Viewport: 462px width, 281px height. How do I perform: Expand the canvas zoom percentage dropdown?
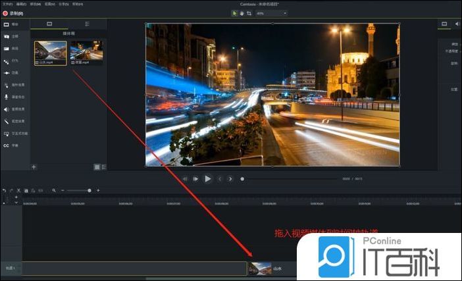point(284,13)
